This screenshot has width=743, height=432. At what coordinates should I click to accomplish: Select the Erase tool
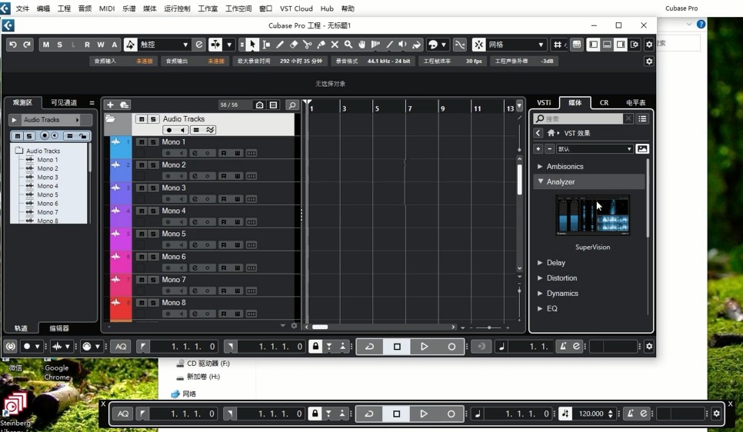[x=294, y=45]
